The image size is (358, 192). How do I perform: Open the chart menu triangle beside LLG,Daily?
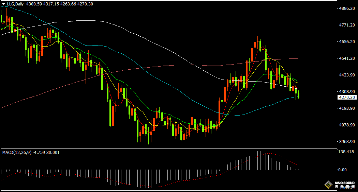(3, 4)
